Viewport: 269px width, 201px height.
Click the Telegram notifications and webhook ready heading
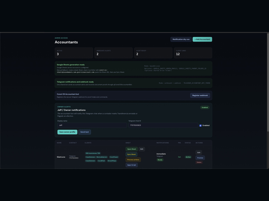pyautogui.click(x=75, y=82)
